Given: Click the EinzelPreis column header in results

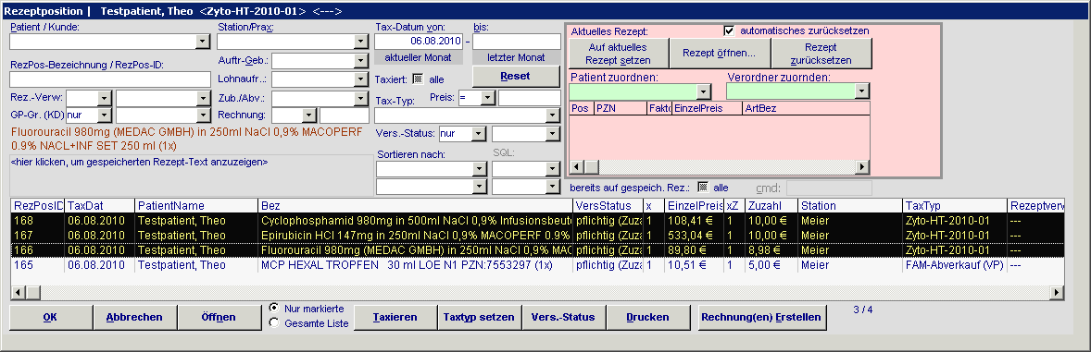Looking at the screenshot, I should [x=694, y=205].
